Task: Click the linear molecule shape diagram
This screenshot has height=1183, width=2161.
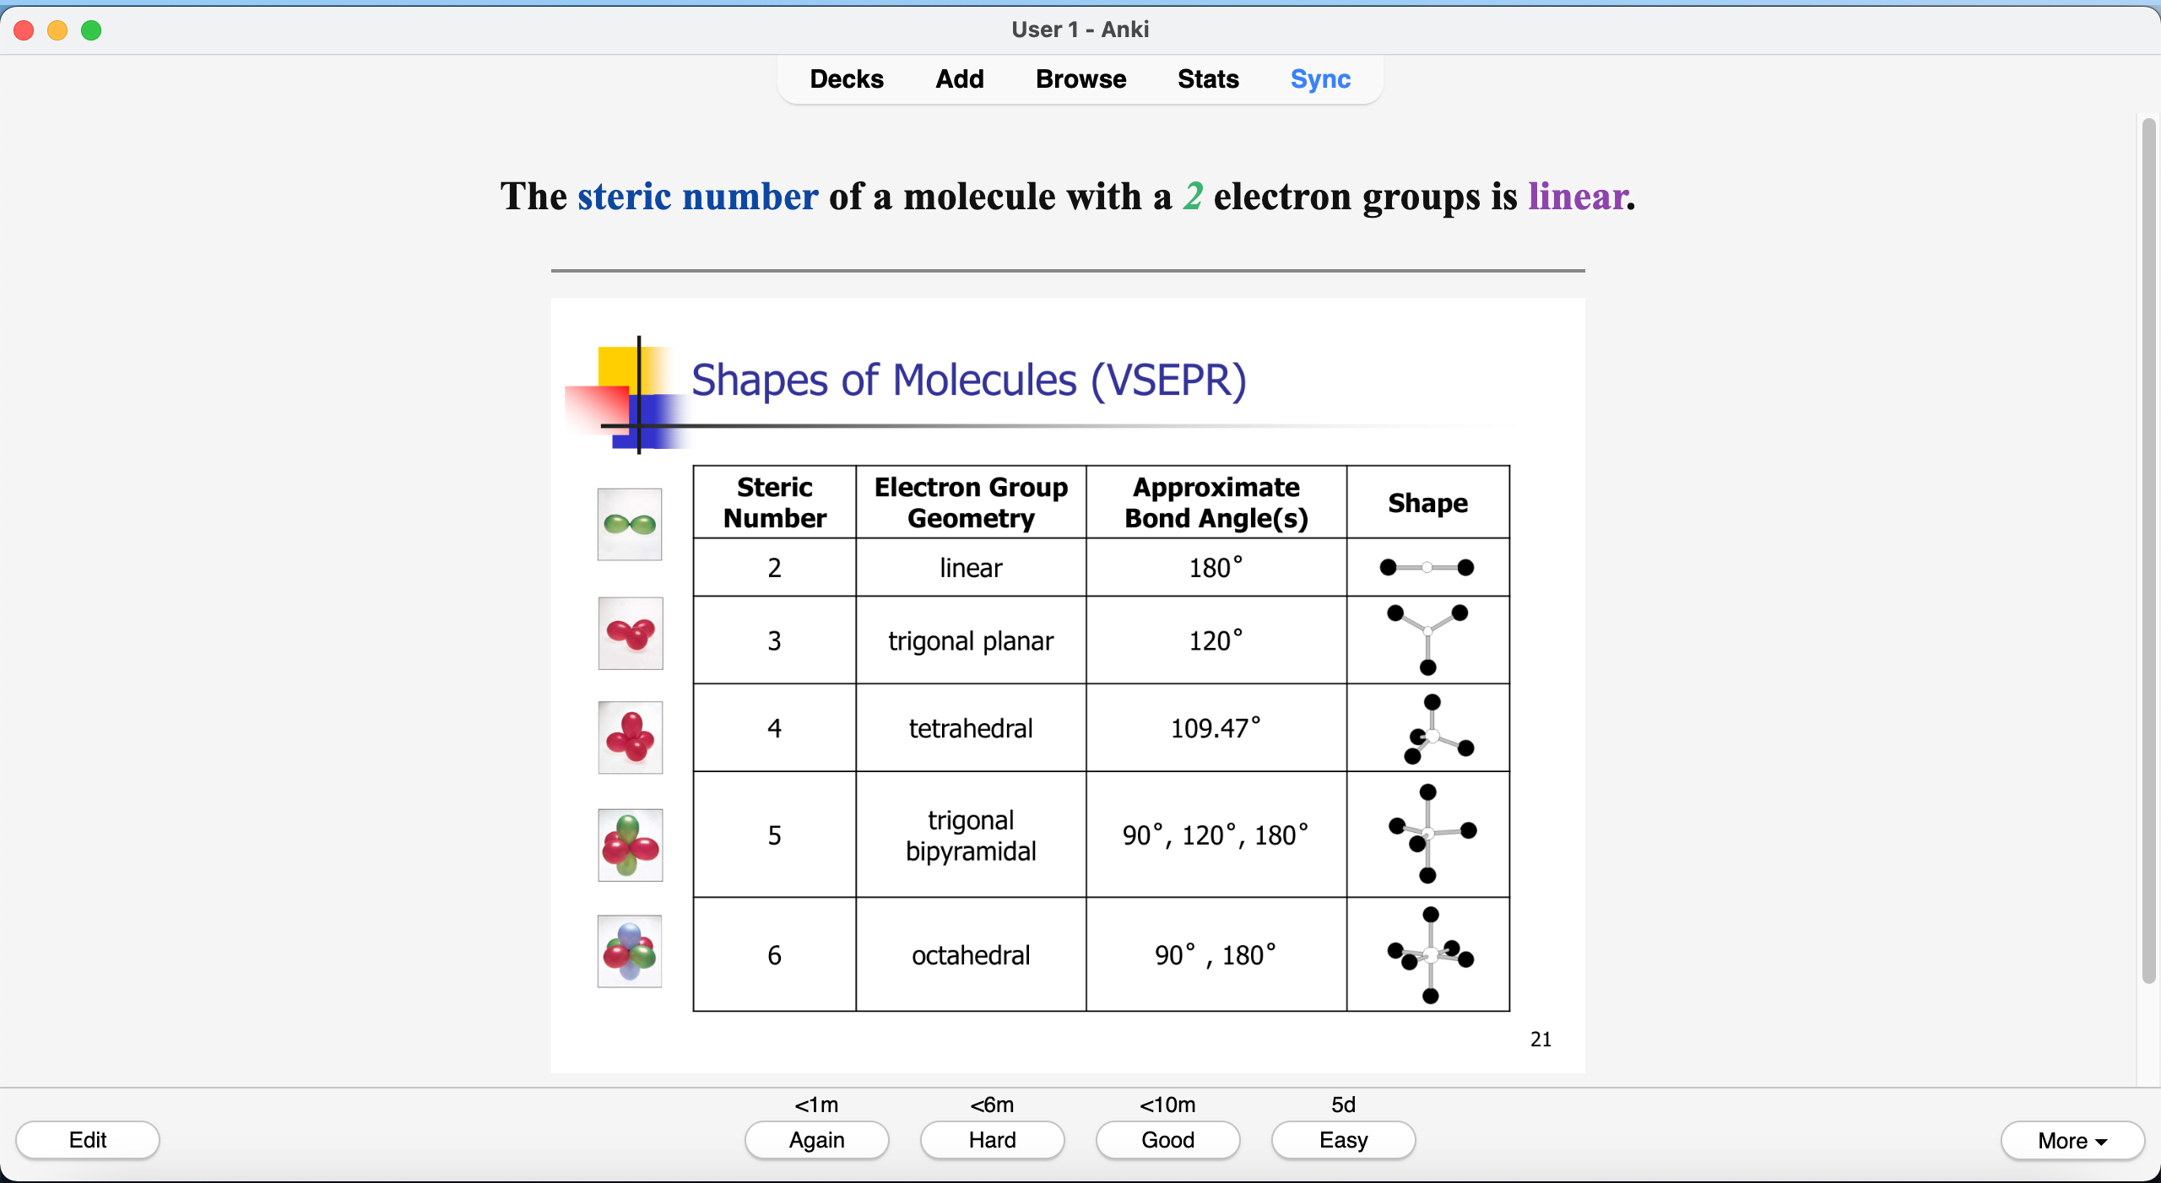Action: point(1427,567)
